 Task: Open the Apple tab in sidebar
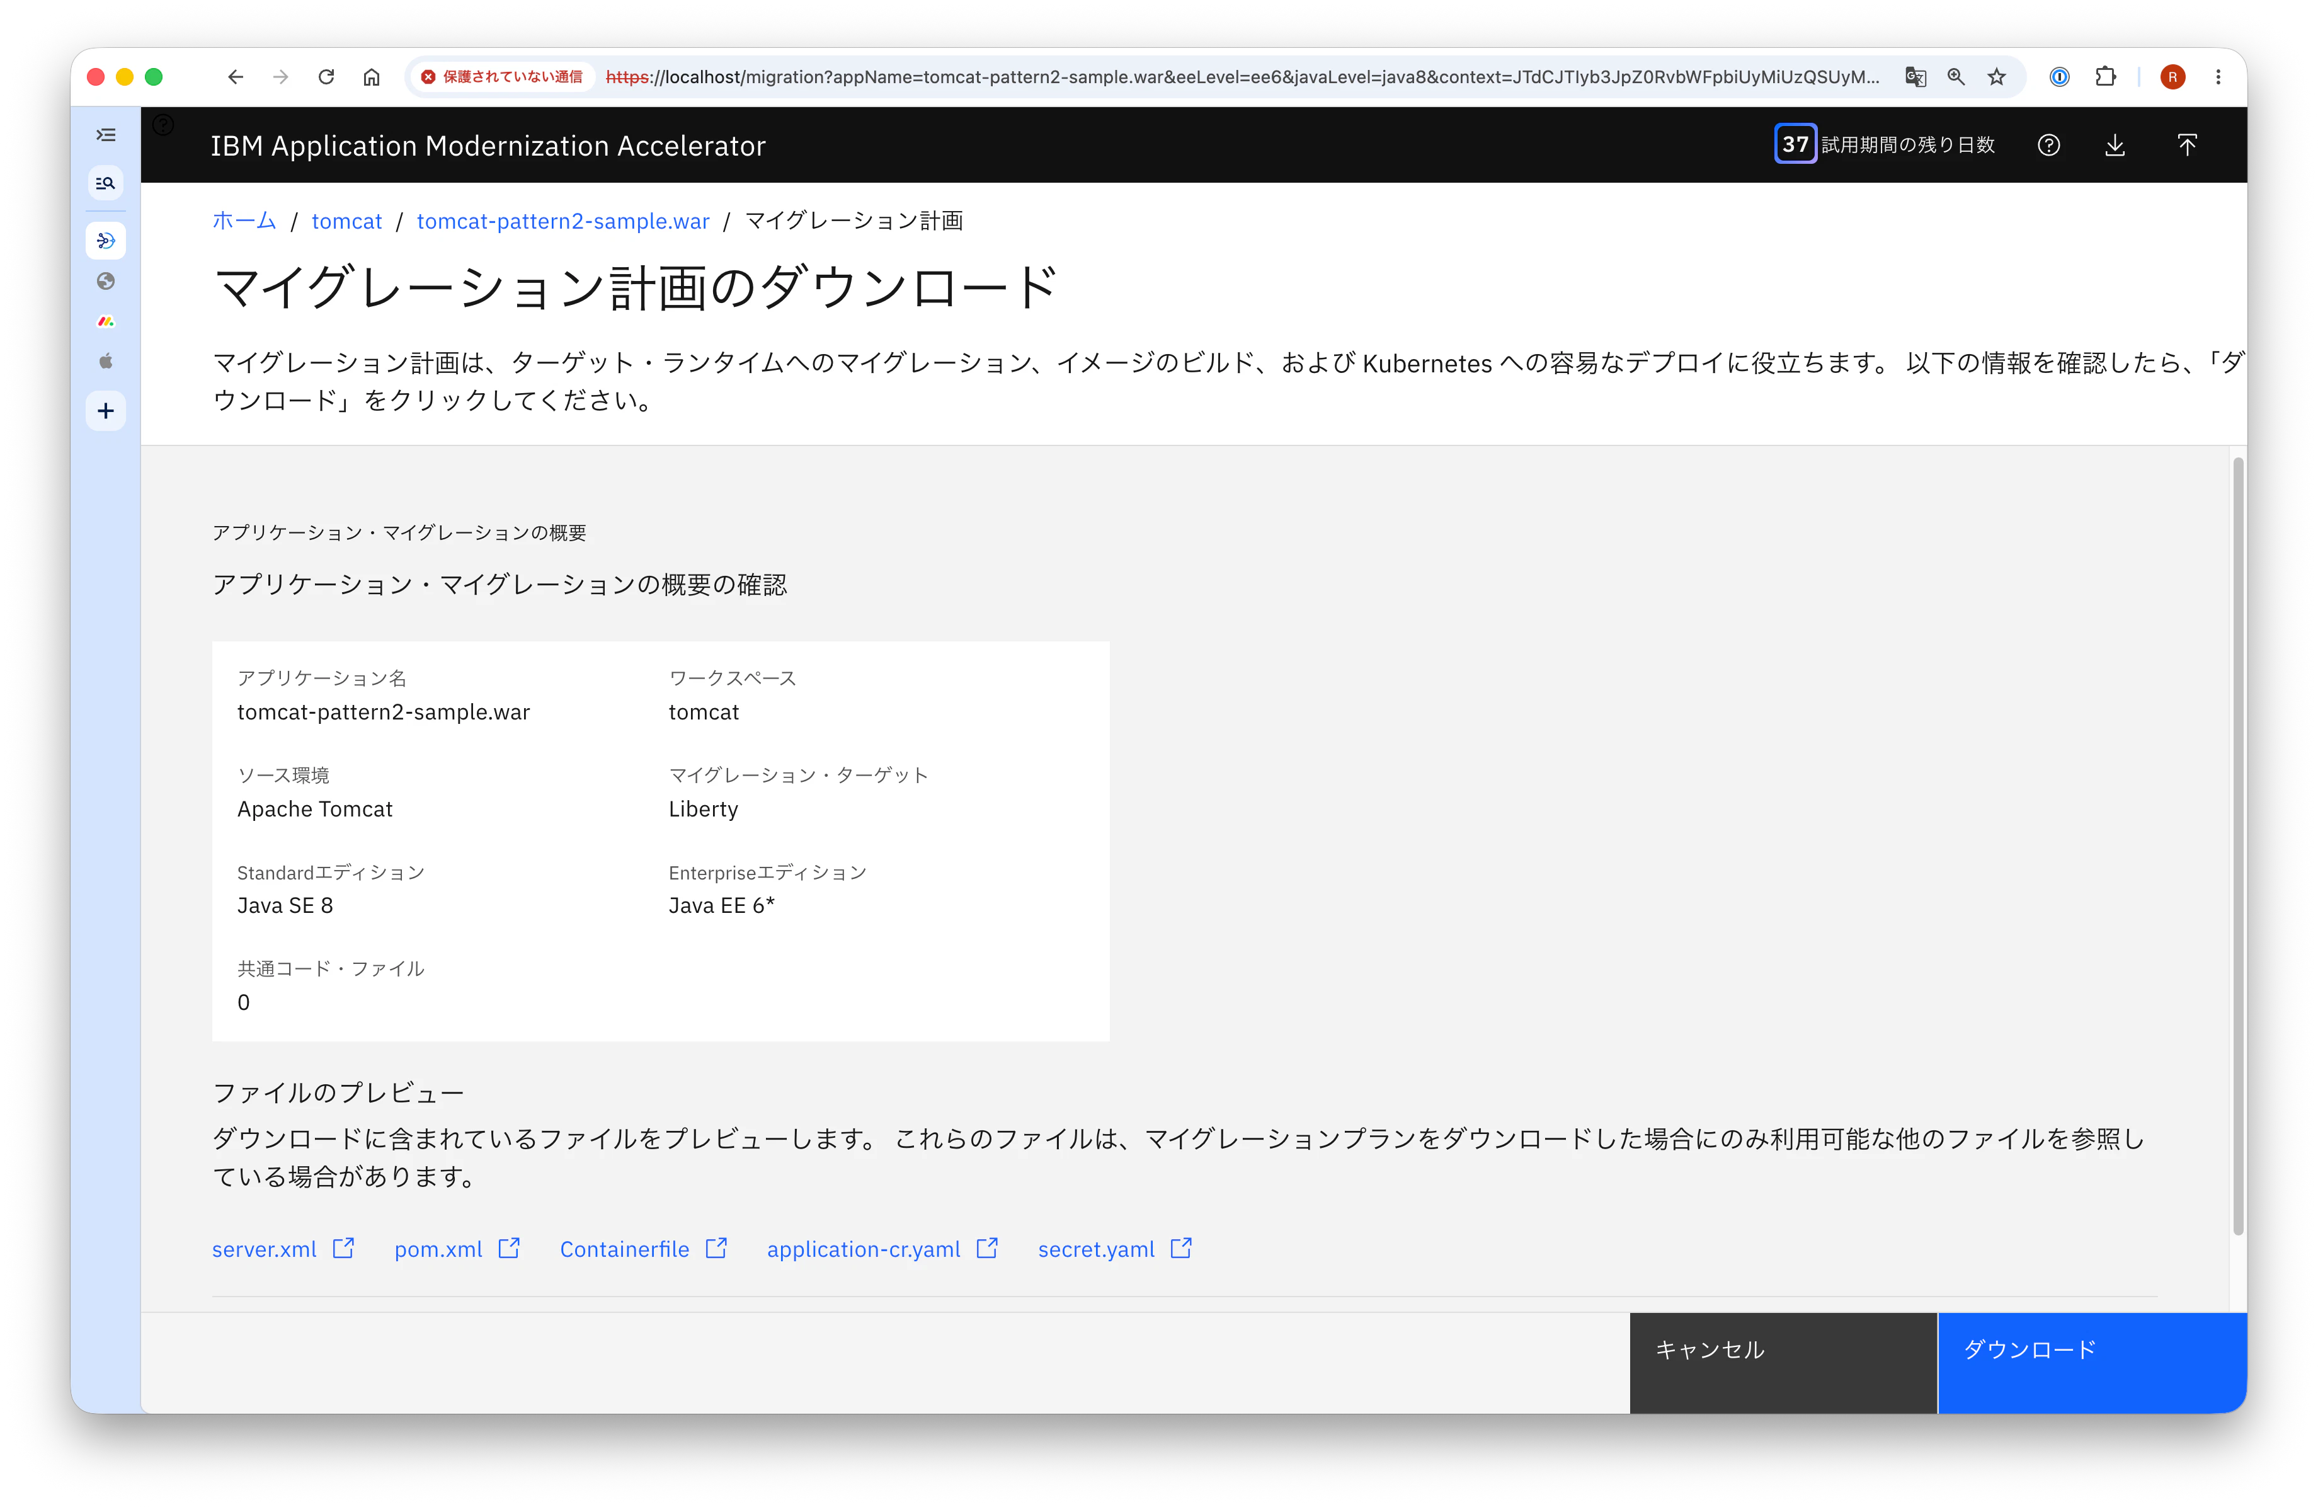[x=106, y=362]
